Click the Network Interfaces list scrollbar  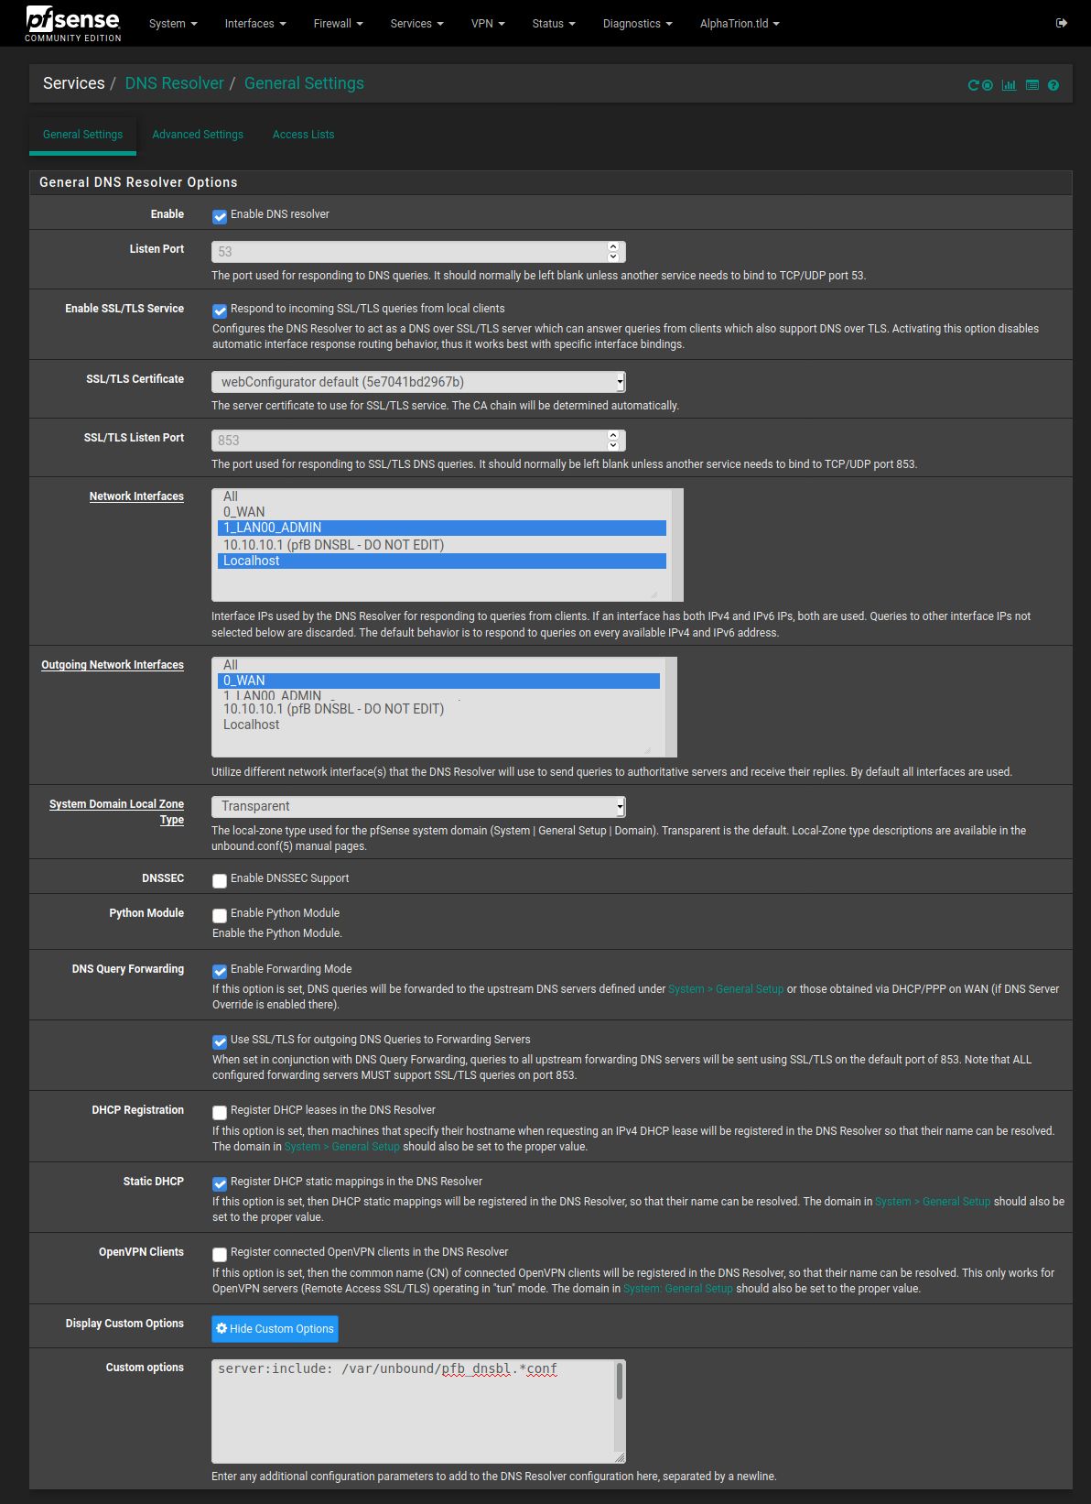(x=677, y=545)
